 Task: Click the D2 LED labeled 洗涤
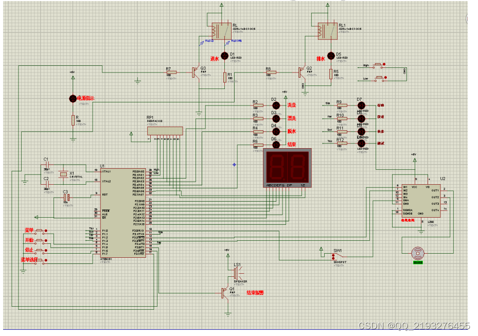[276, 105]
